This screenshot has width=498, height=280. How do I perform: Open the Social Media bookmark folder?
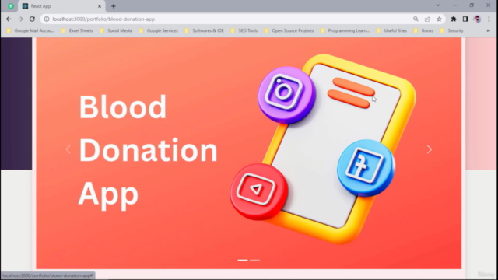point(116,30)
